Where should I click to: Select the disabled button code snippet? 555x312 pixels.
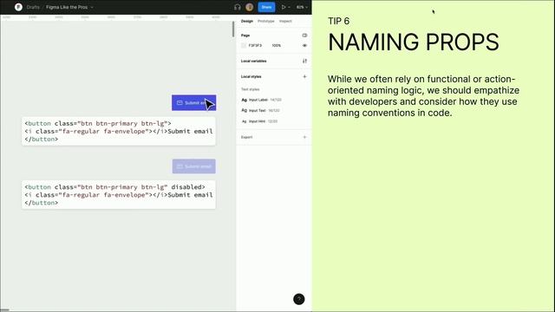point(119,195)
